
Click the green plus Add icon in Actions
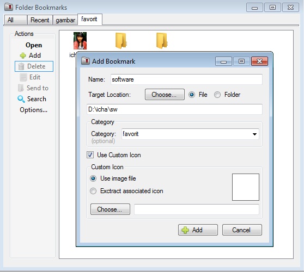tap(23, 55)
